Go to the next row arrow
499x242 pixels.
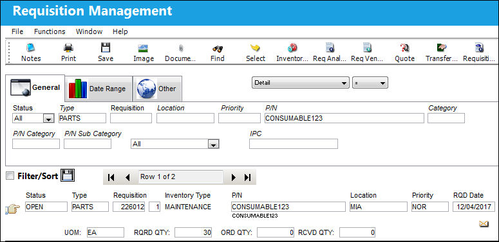coord(233,177)
